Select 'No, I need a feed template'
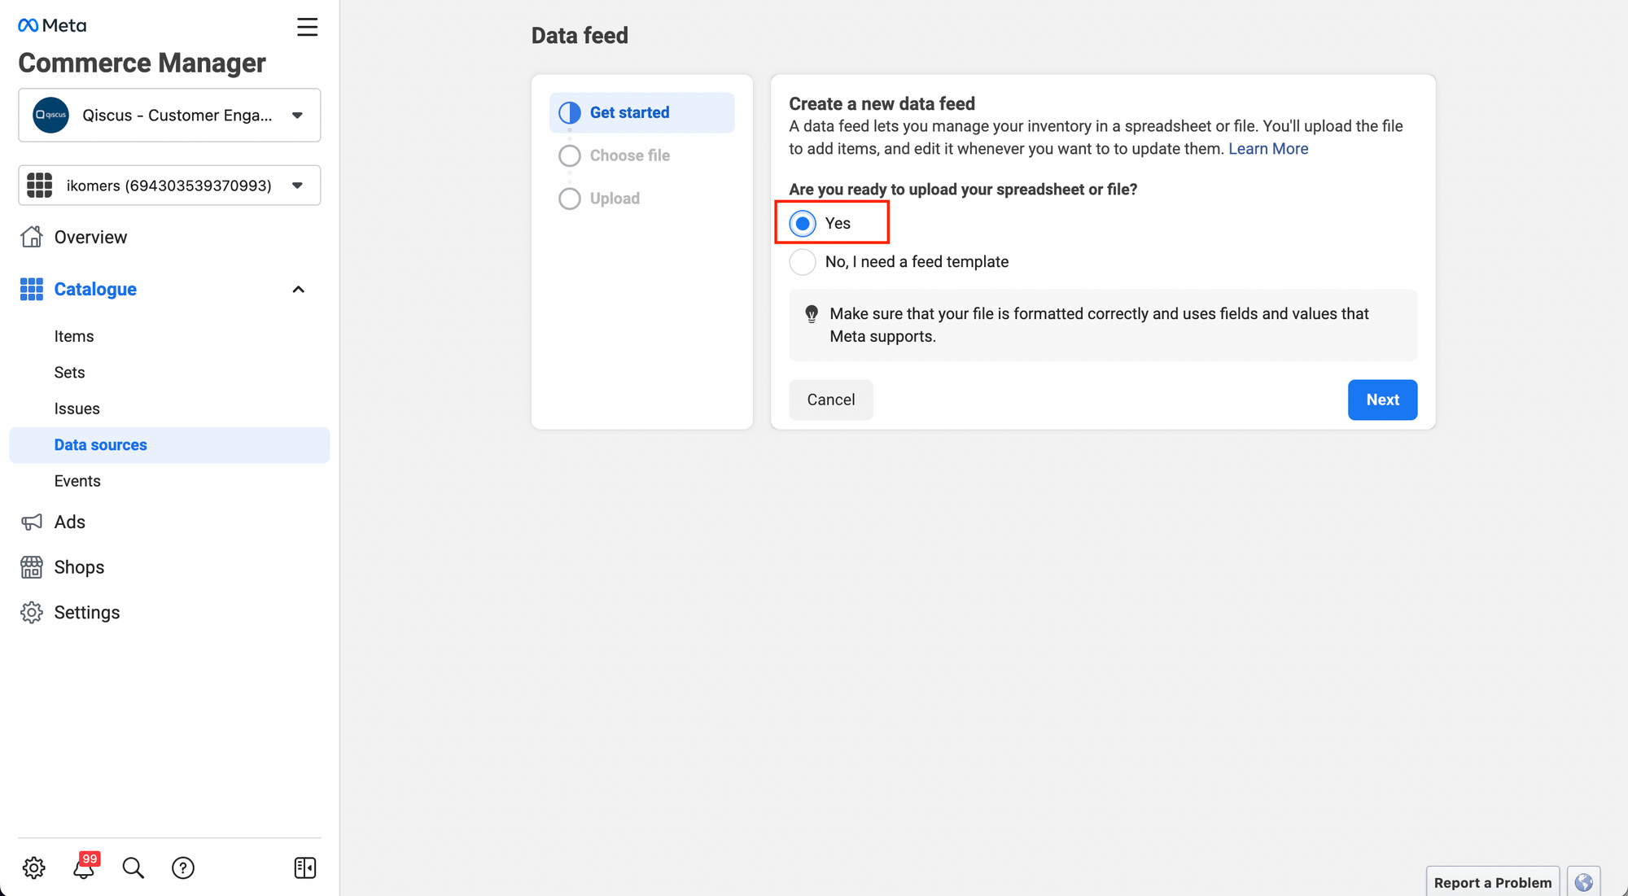 coord(803,261)
